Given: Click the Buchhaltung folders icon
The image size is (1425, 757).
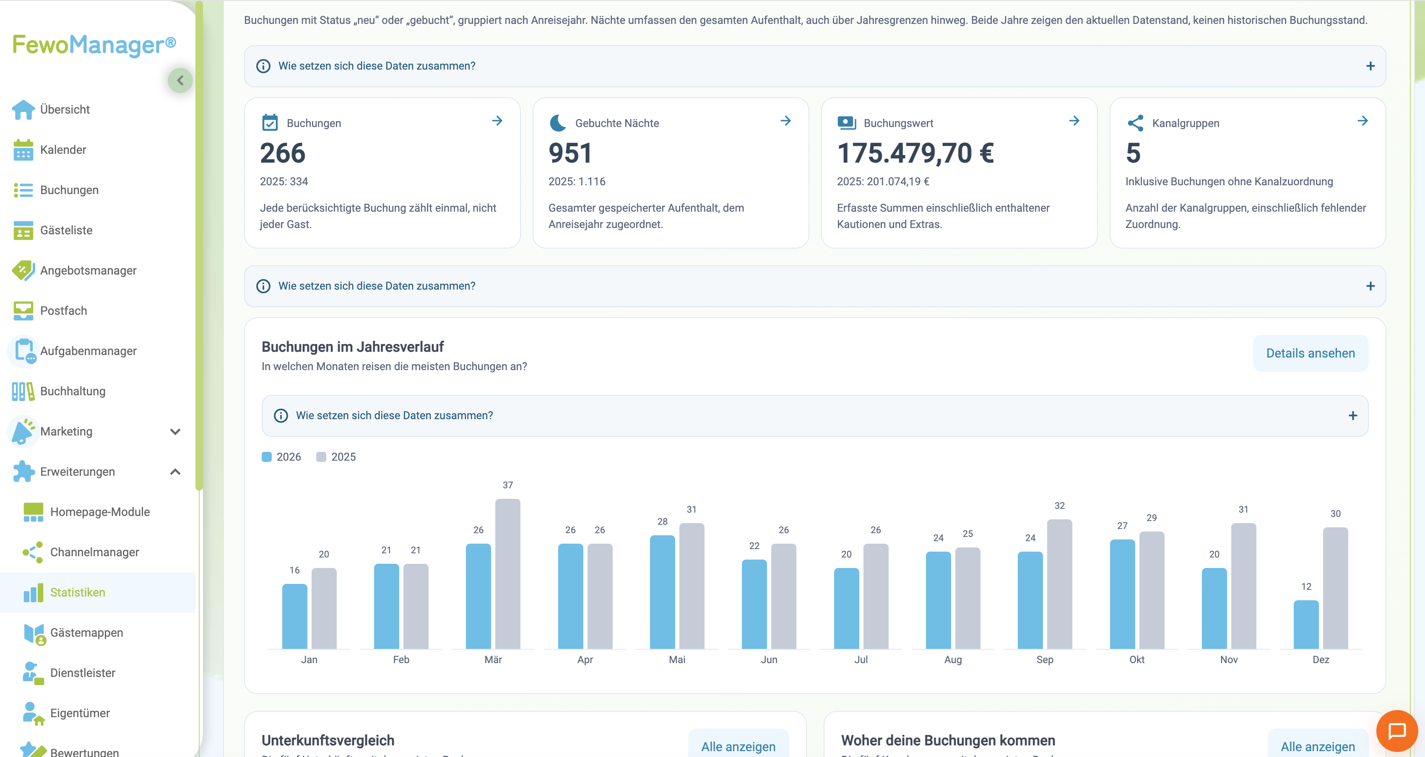Looking at the screenshot, I should click(23, 391).
